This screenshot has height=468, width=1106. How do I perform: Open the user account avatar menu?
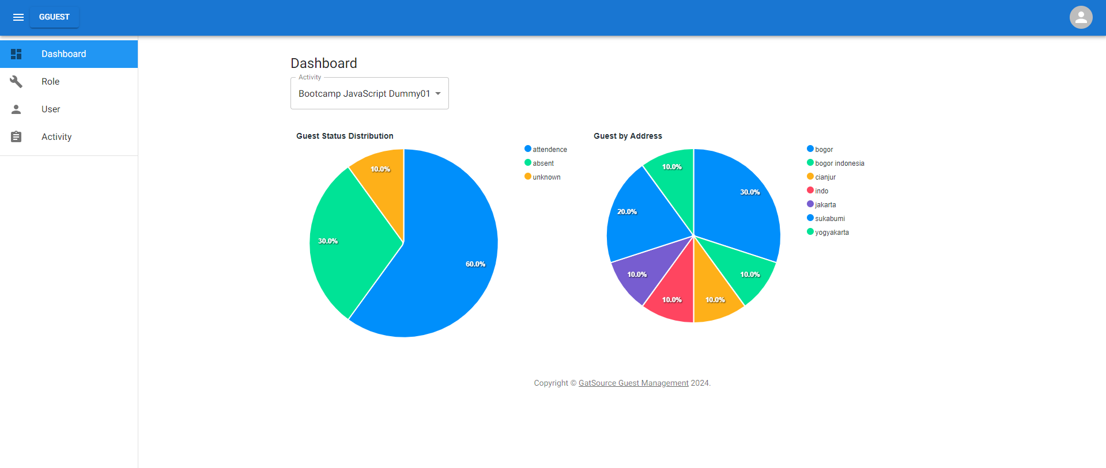click(x=1081, y=17)
